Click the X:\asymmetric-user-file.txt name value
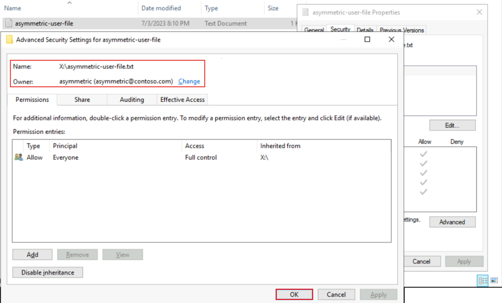 pyautogui.click(x=96, y=67)
